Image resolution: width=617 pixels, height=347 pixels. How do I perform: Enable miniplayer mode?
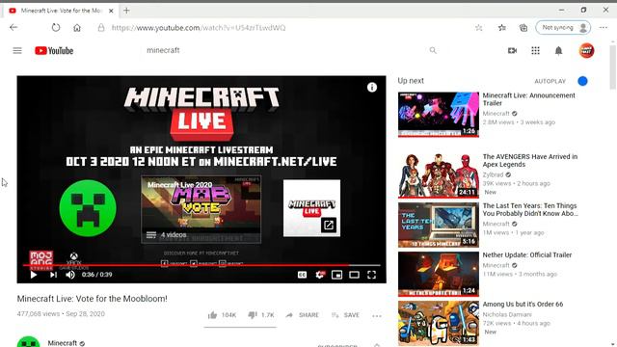point(336,275)
